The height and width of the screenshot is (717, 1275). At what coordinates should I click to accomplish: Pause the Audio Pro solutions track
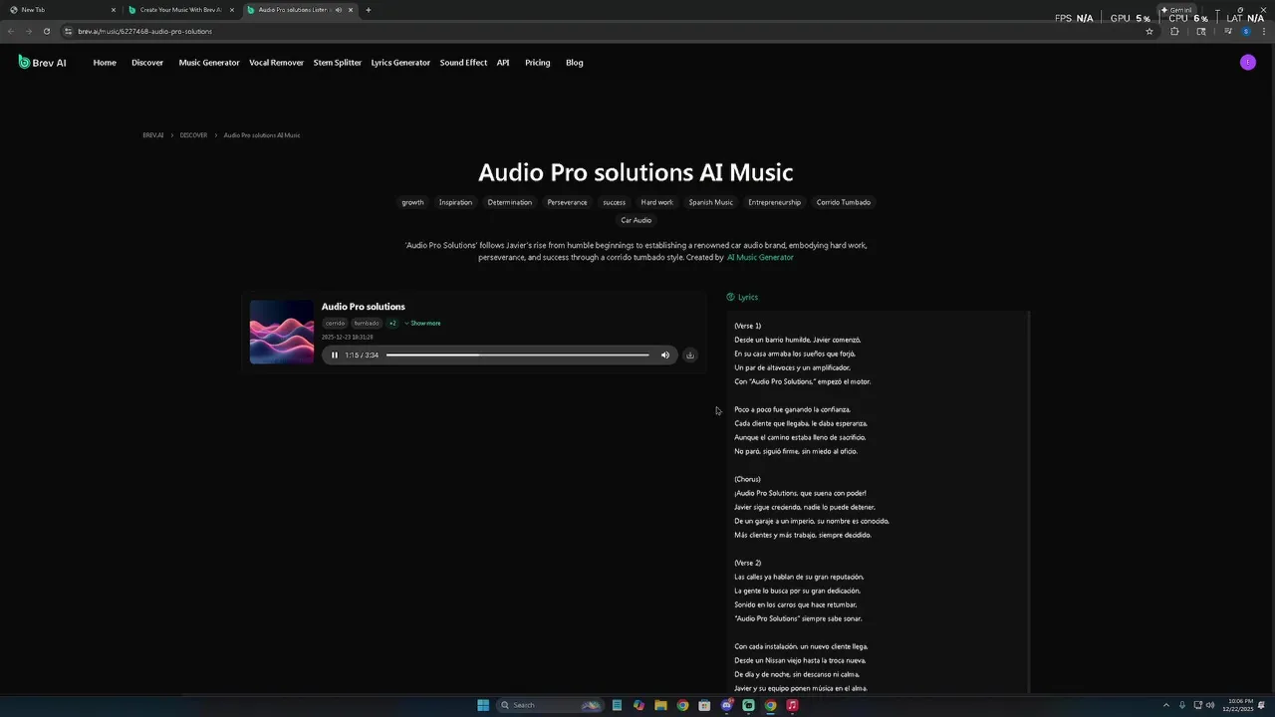click(335, 356)
